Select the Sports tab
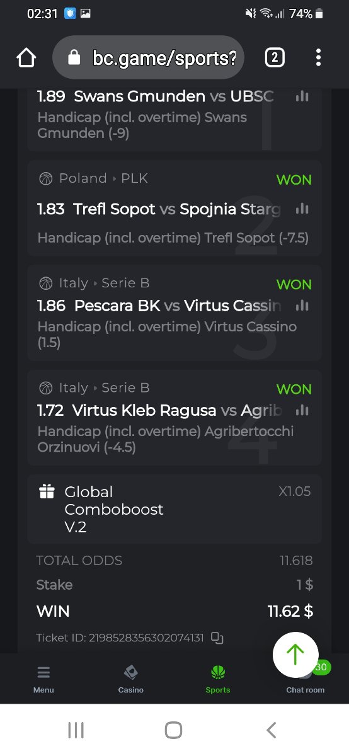Image resolution: width=349 pixels, height=756 pixels. pyautogui.click(x=218, y=679)
